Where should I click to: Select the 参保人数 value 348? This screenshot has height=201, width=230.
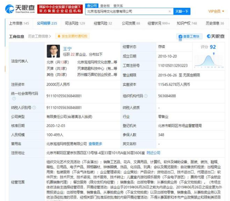coord(161,135)
